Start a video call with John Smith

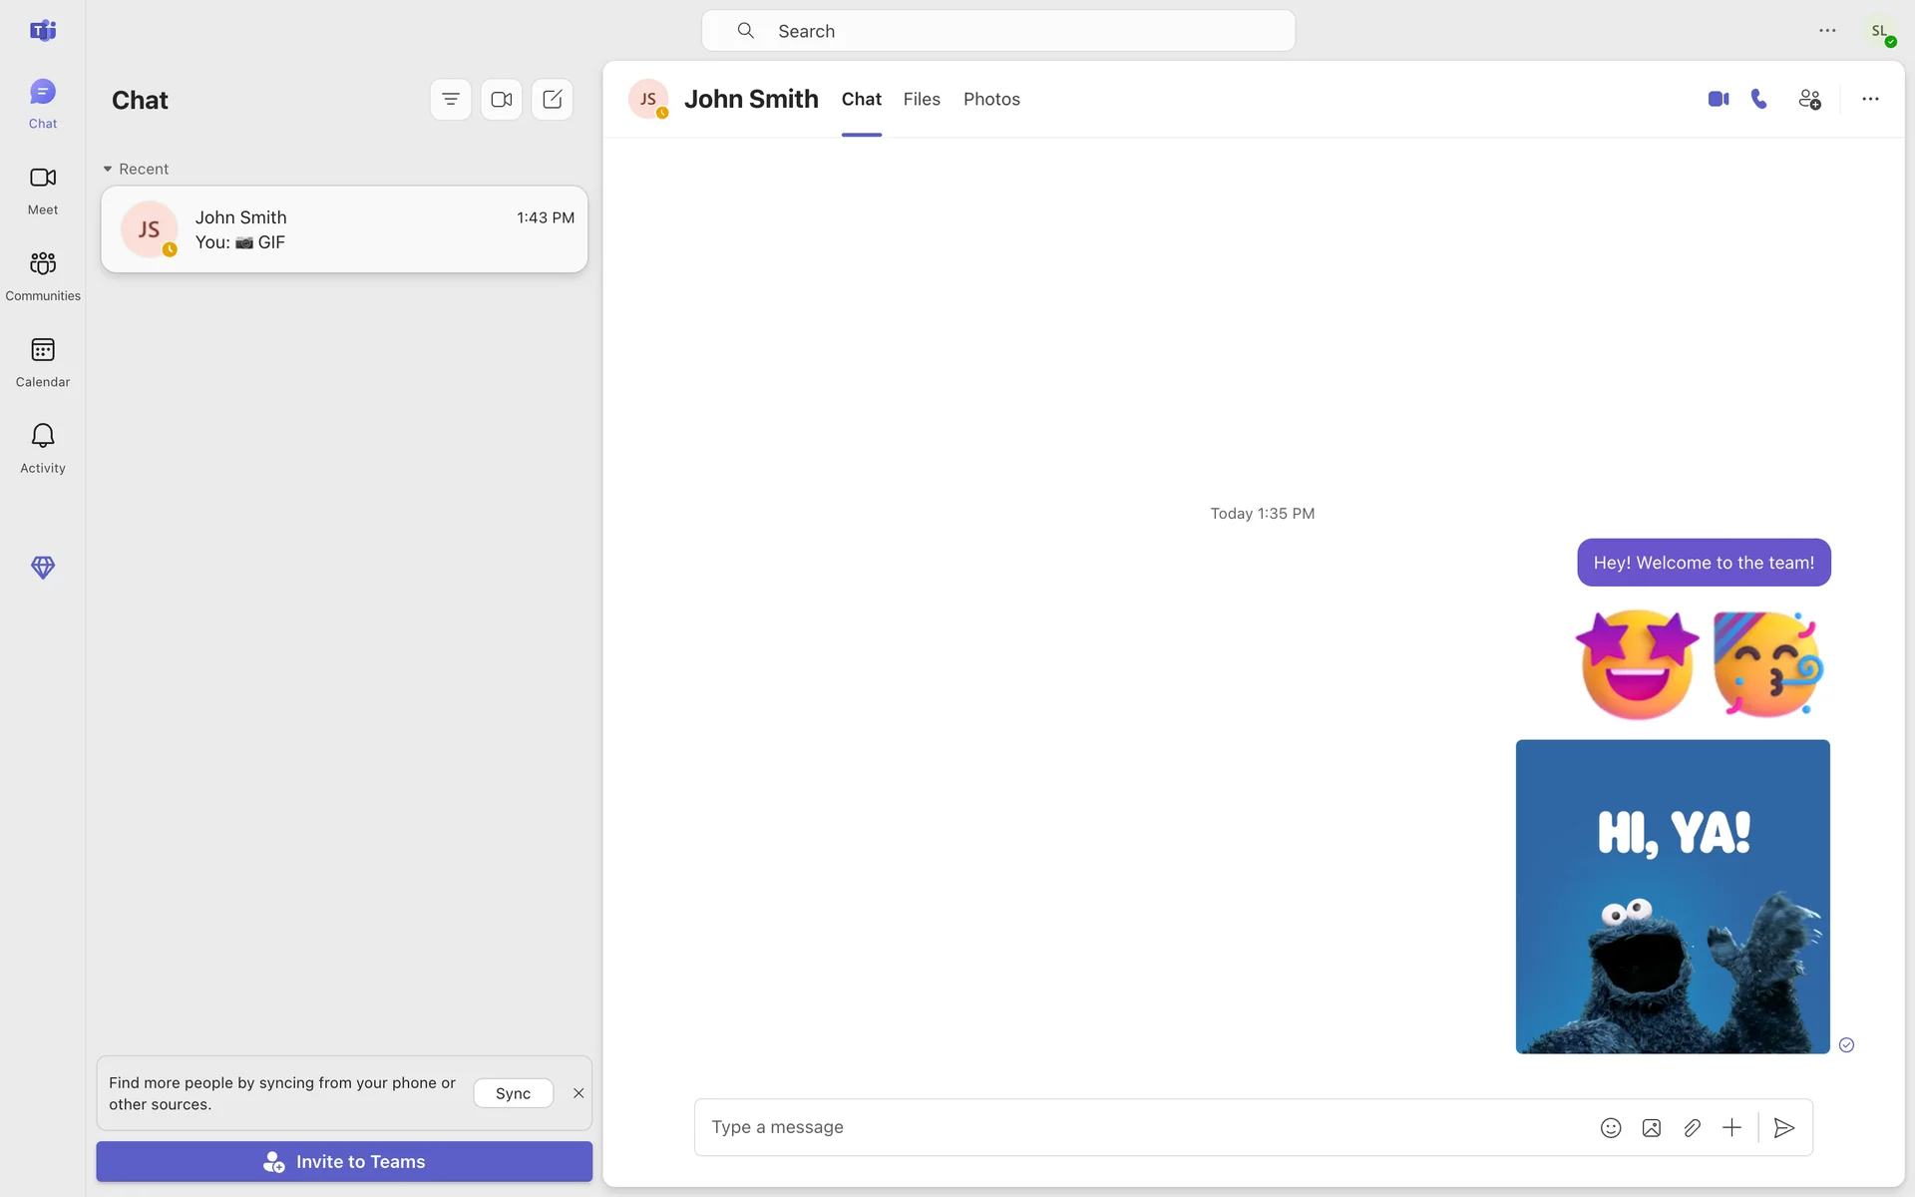1718,99
